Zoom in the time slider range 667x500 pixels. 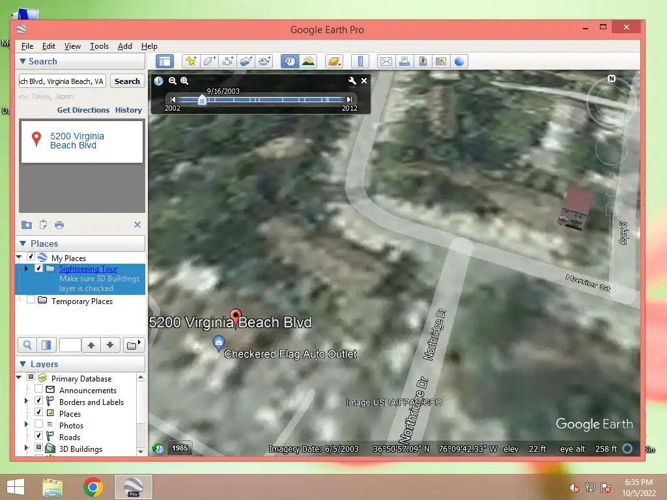coord(184,81)
